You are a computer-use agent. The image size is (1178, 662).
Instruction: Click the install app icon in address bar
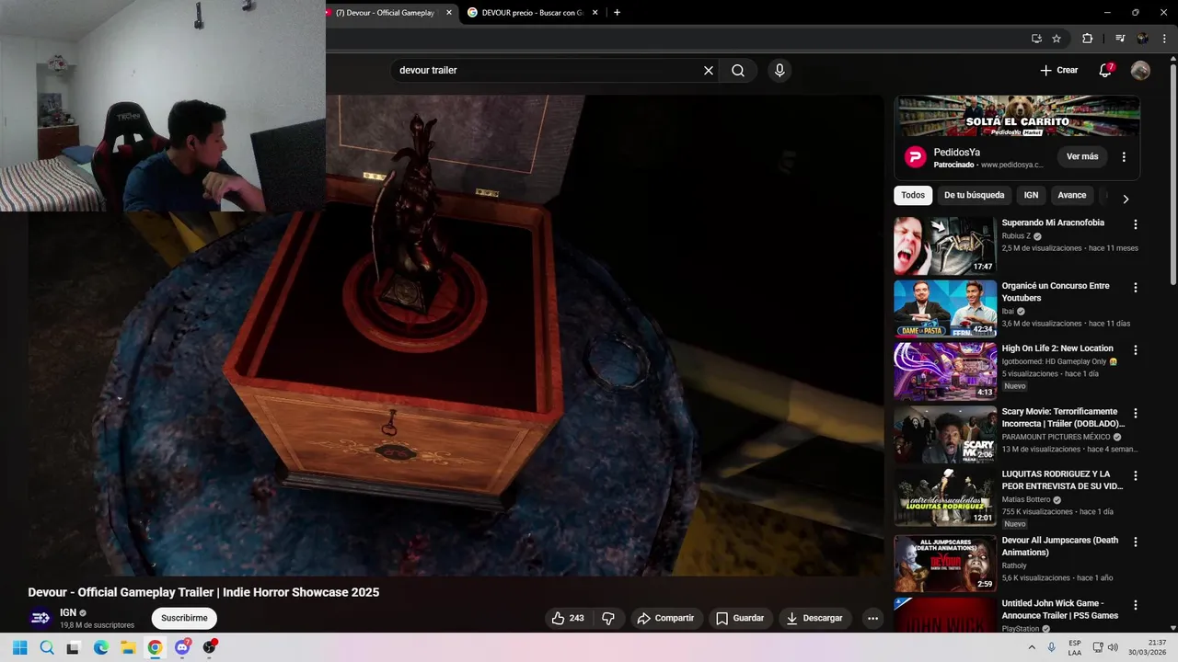pyautogui.click(x=1036, y=39)
